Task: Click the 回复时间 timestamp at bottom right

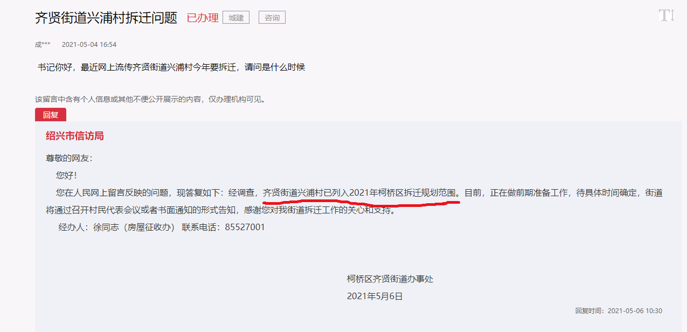Action: 619,311
